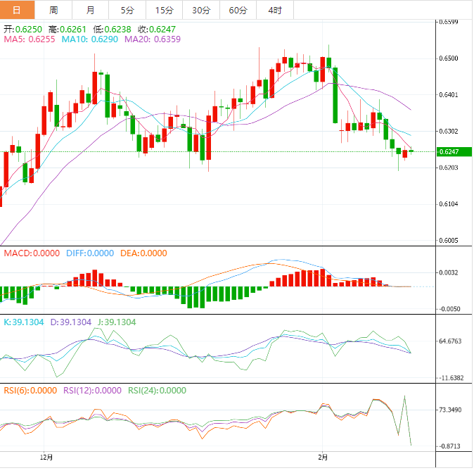Click the 2月 date marker on time axis
This screenshot has width=474, height=473.
[x=321, y=457]
